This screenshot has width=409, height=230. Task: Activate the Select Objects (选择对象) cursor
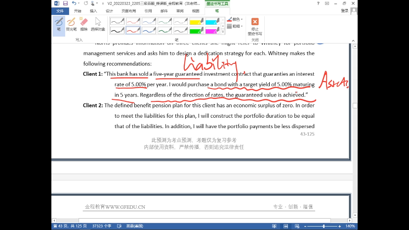click(x=98, y=25)
